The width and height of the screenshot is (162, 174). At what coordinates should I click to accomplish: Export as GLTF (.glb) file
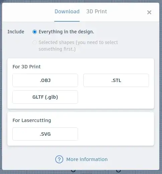(45, 97)
